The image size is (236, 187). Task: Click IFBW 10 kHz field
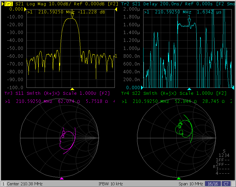pos(111,184)
